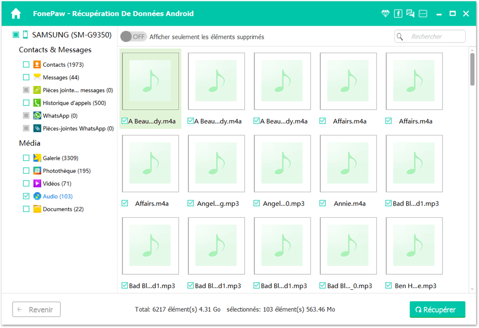Open the Messages (44) category
Viewport: 479px width, 328px height.
61,77
